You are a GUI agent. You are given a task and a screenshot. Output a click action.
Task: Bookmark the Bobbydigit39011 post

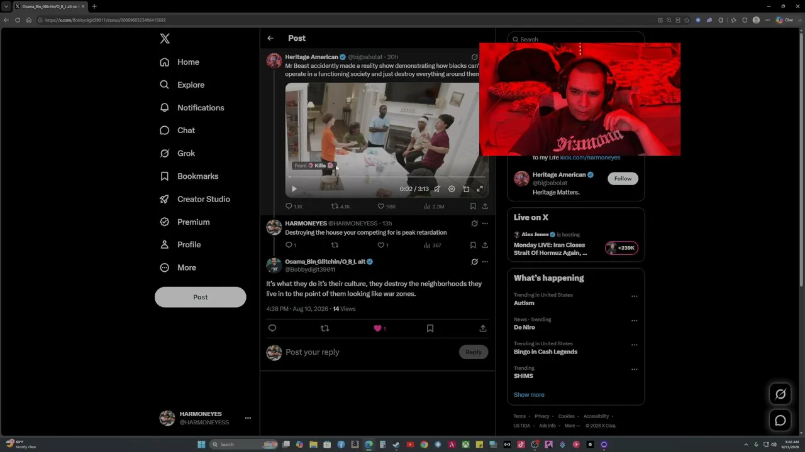pos(430,328)
